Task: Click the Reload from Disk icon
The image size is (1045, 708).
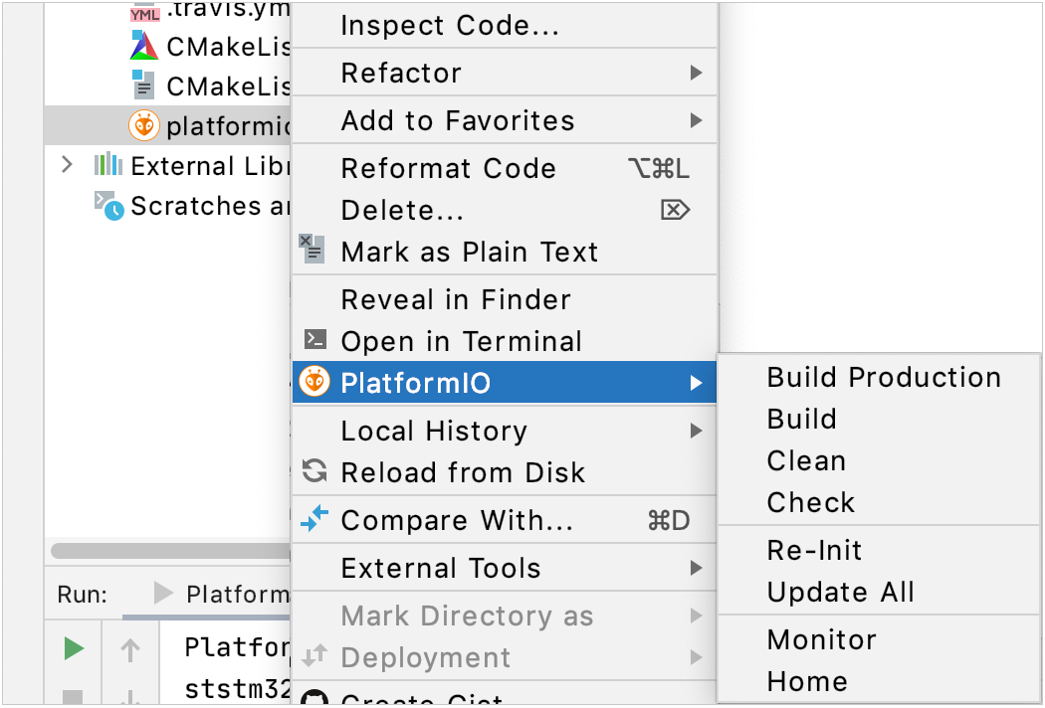Action: 314,472
